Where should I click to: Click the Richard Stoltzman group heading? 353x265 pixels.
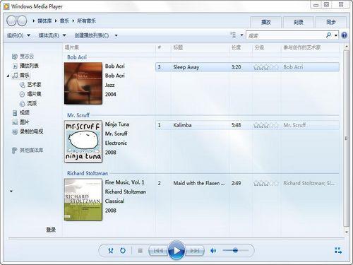pyautogui.click(x=88, y=173)
